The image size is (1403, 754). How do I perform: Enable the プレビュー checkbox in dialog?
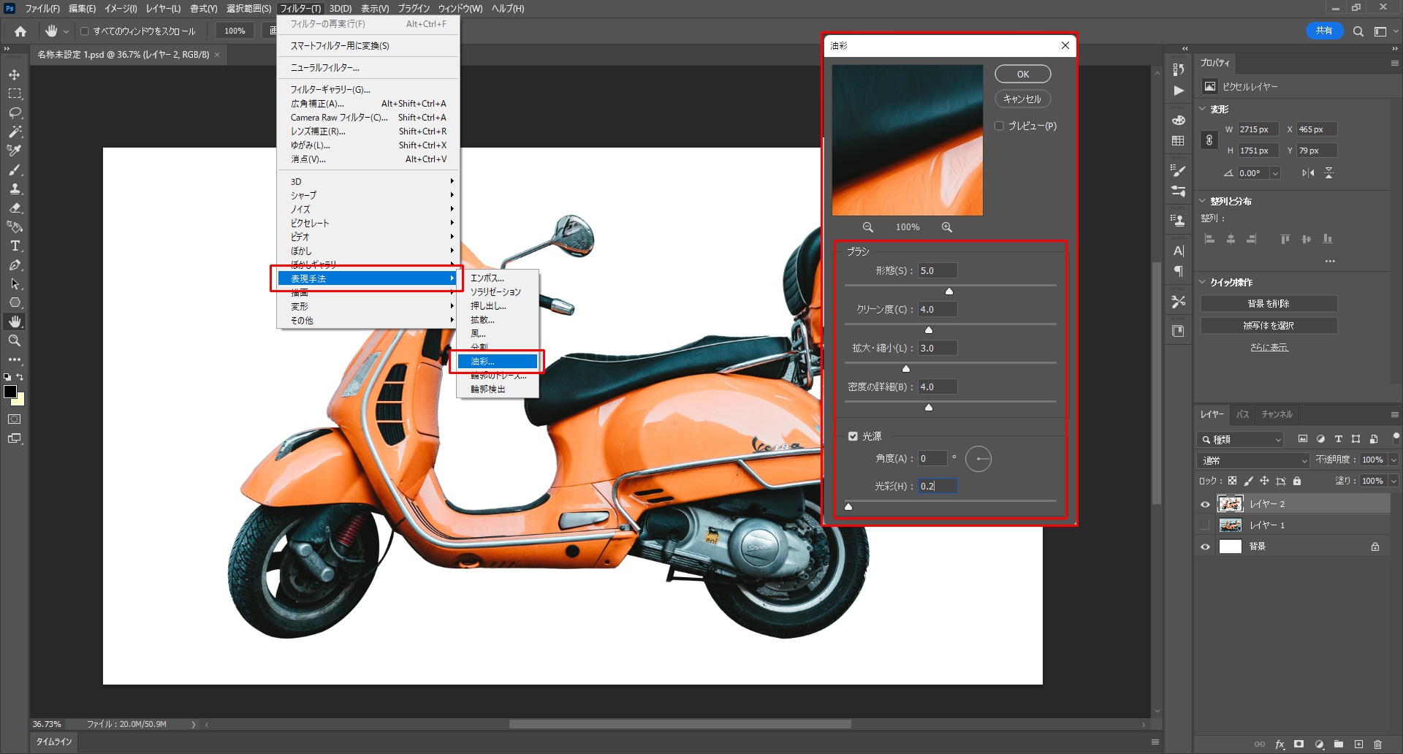tap(999, 126)
